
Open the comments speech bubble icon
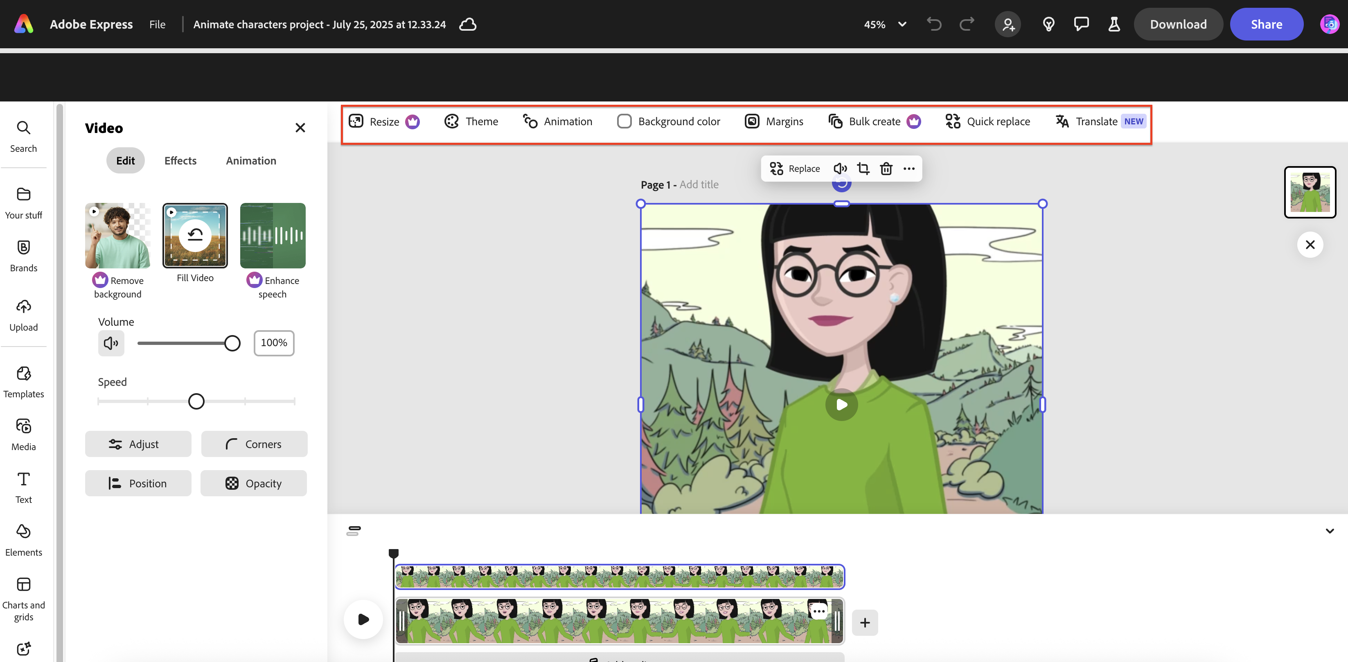tap(1081, 24)
